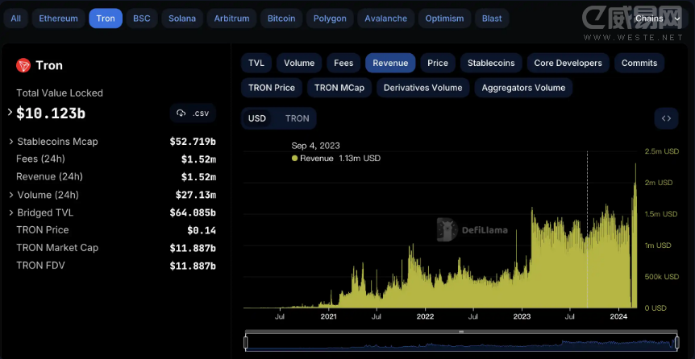Image resolution: width=695 pixels, height=359 pixels.
Task: Set chart denomination to TRON
Action: [x=297, y=118]
